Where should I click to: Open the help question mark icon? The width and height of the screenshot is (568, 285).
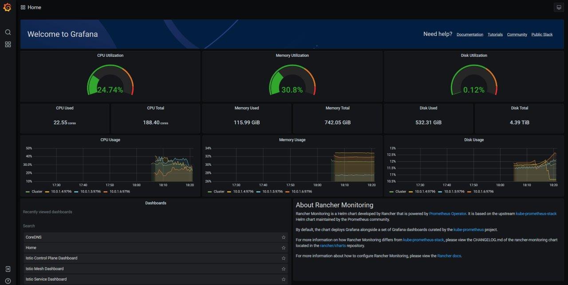8,281
